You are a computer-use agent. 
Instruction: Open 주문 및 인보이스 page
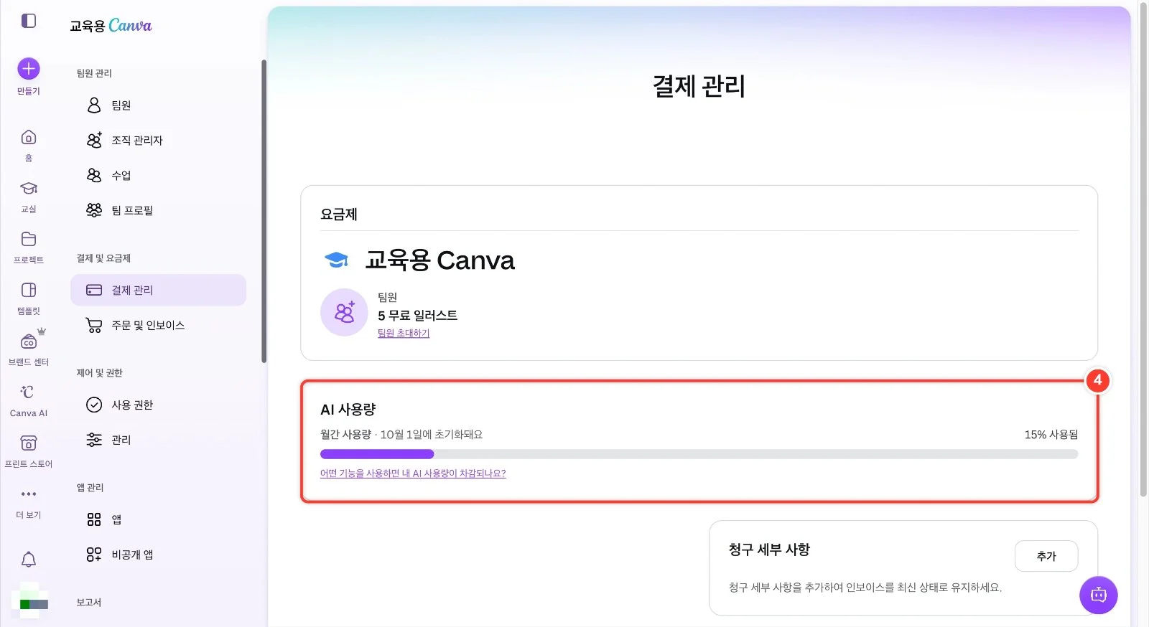pos(158,325)
